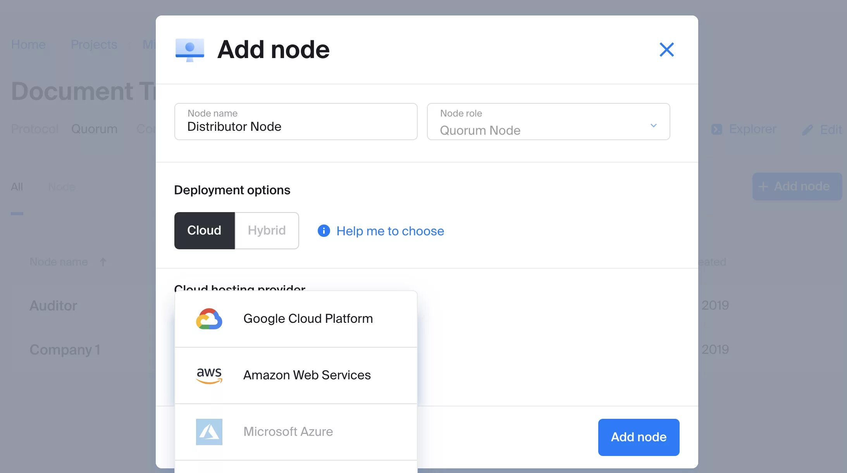Select the Cloud deployment option
This screenshot has width=847, height=473.
(204, 231)
